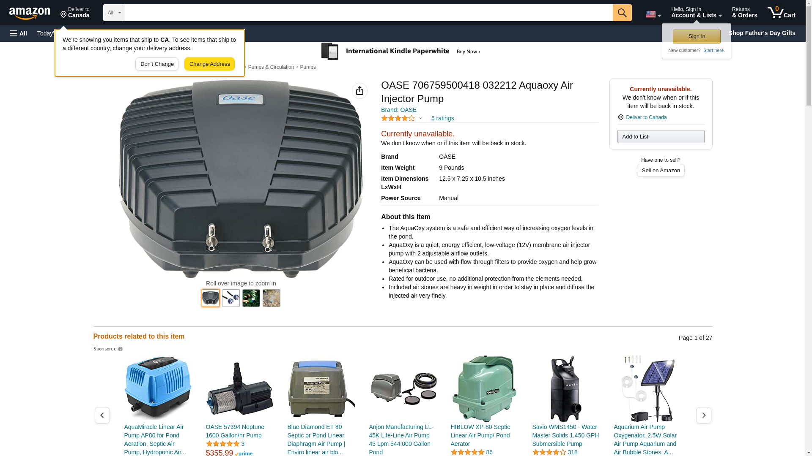Select the second product thumbnail
The width and height of the screenshot is (812, 456).
[231, 298]
